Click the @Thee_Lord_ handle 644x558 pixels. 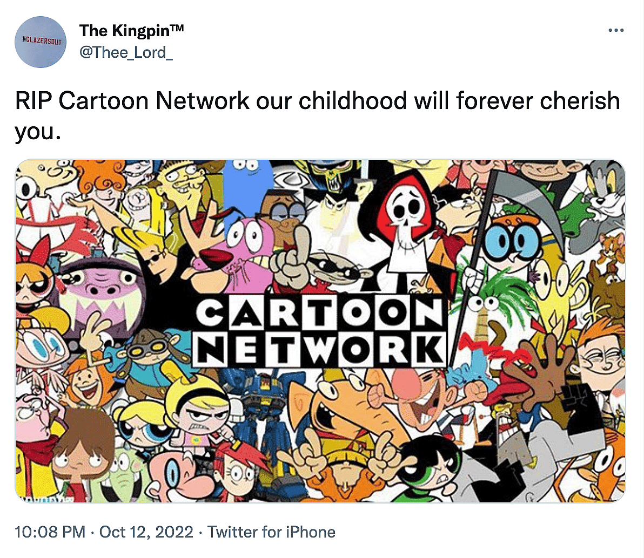pos(126,53)
